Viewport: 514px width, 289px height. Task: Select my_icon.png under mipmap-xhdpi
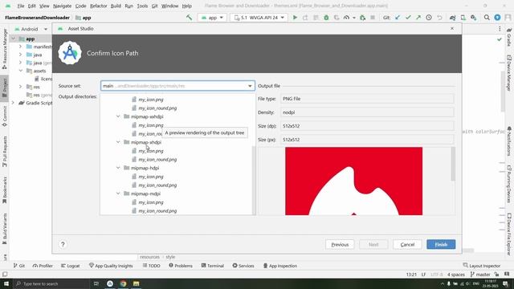pos(151,151)
